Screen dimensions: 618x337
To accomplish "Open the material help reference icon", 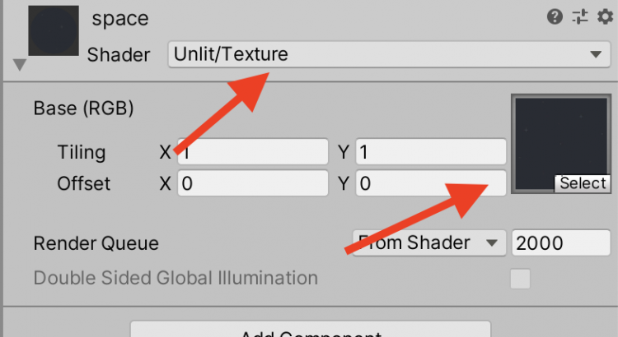I will [555, 16].
